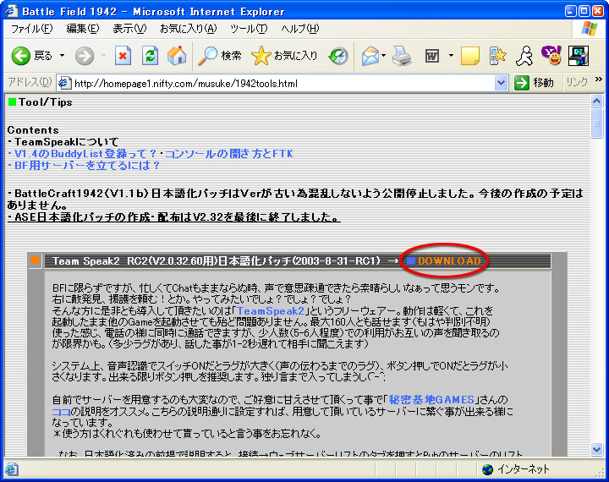
Task: Print the page with the printer icon
Action: (402, 56)
